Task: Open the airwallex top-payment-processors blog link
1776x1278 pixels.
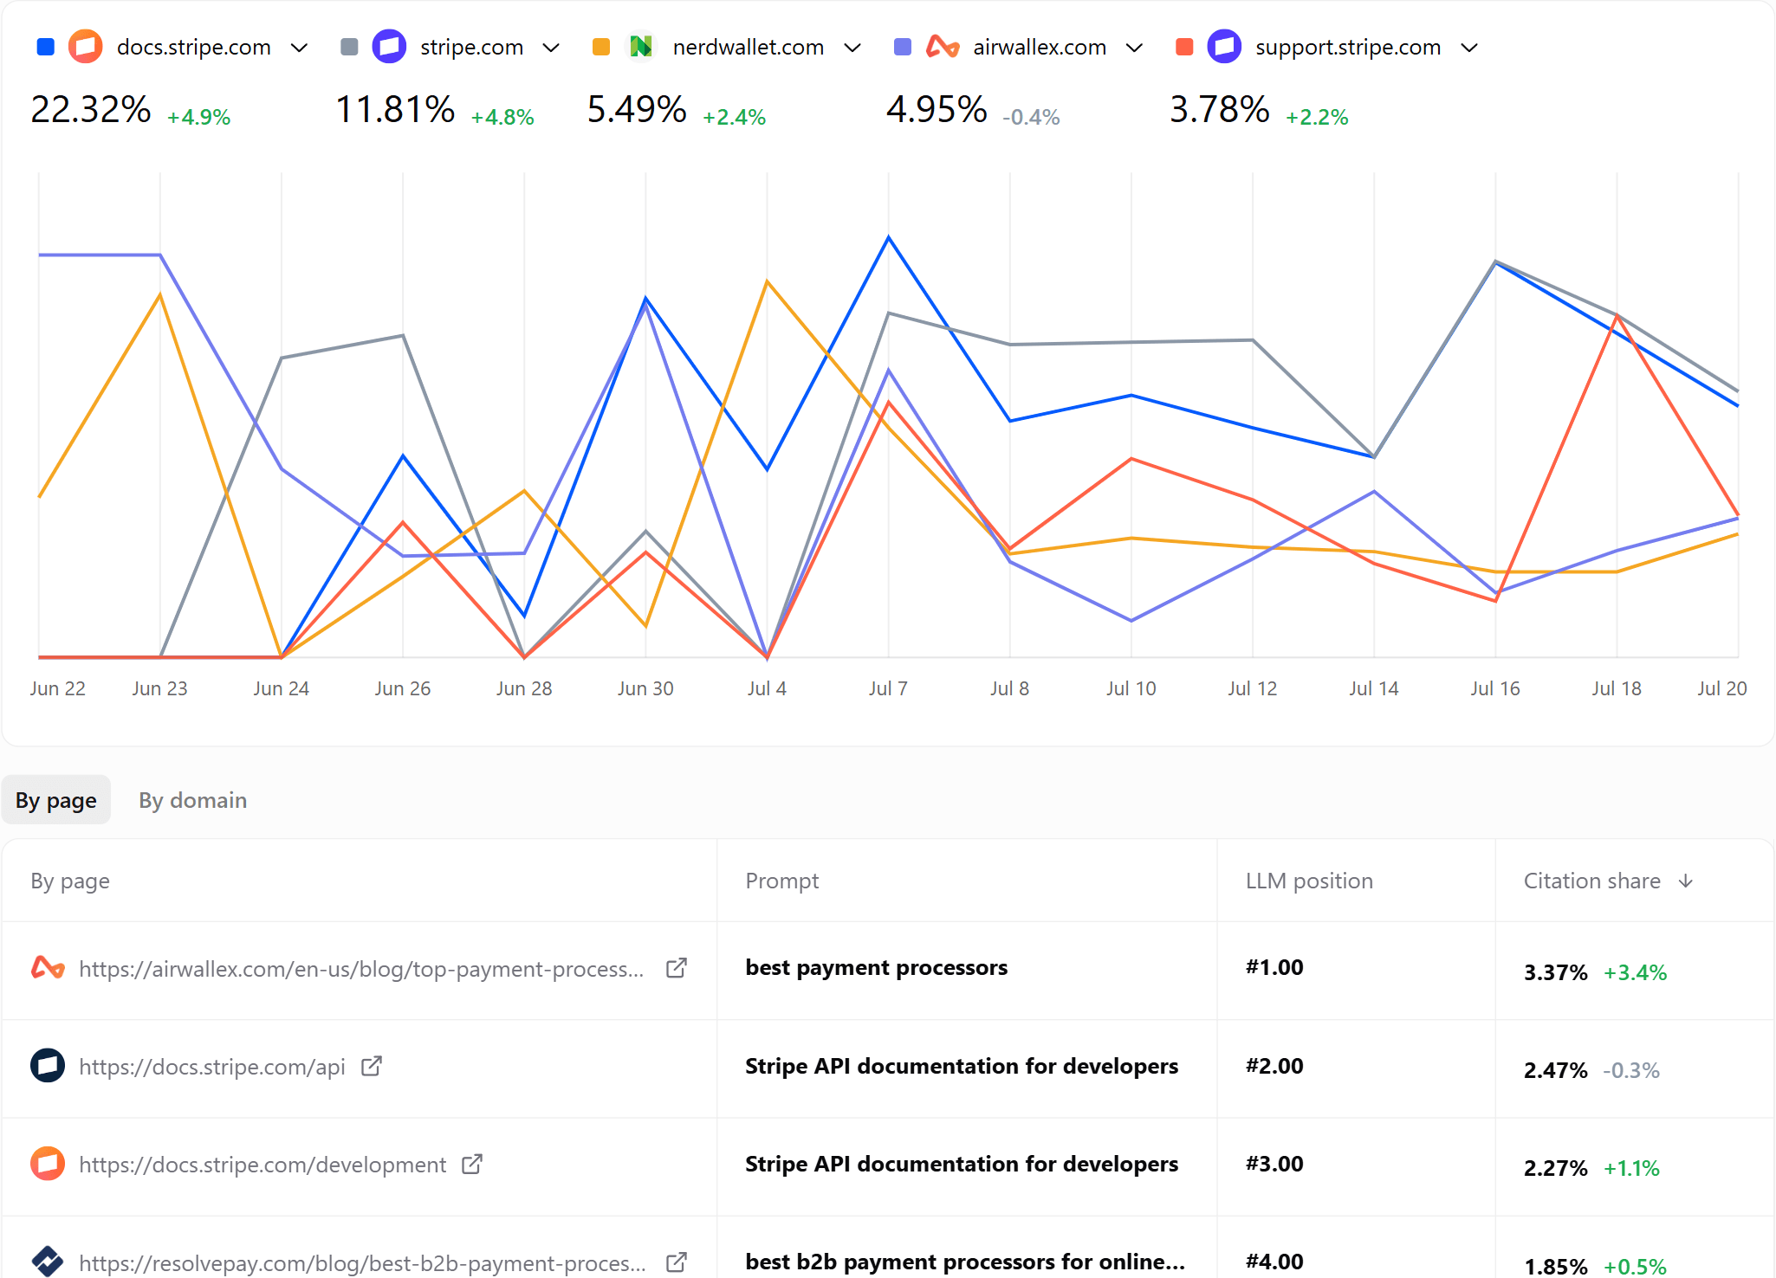Action: coord(361,968)
